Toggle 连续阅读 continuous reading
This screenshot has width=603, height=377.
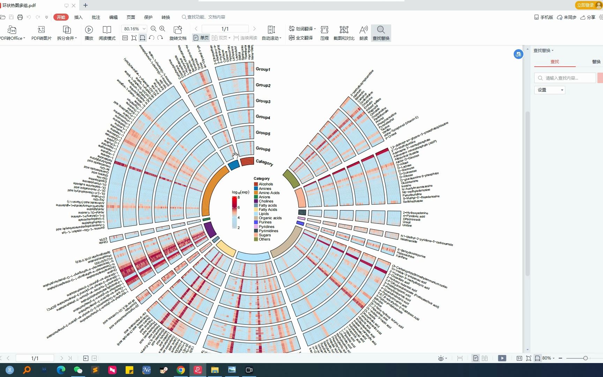click(x=245, y=38)
